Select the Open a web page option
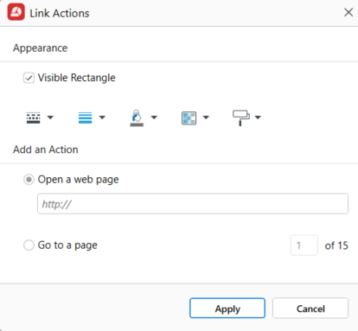This screenshot has height=331, width=358. coord(29,180)
